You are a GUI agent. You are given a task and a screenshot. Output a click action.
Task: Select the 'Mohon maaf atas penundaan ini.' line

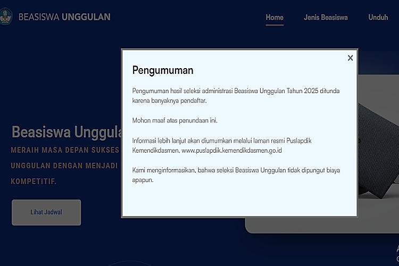click(x=175, y=120)
